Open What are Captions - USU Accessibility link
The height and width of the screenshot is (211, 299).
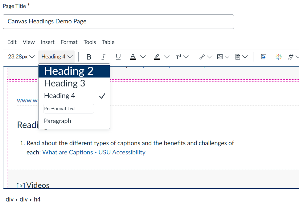[x=94, y=152]
